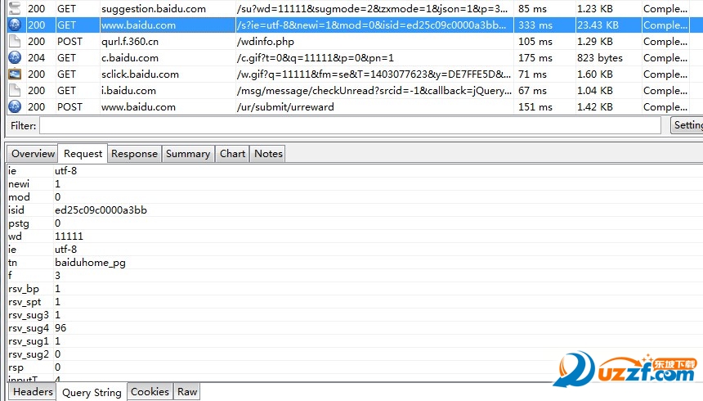Click the Settings button beside filter

click(x=687, y=125)
